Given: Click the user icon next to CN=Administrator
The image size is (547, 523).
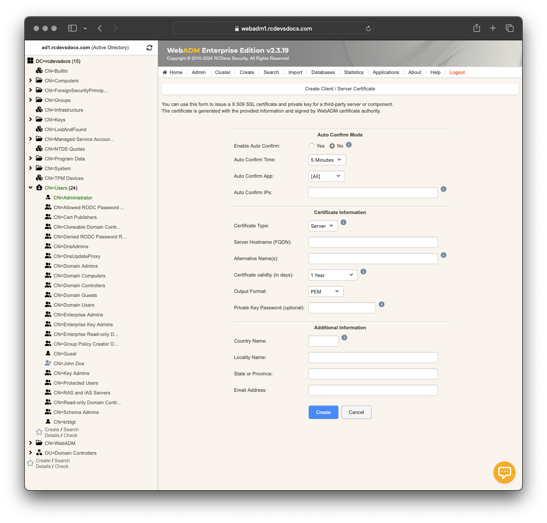Looking at the screenshot, I should click(x=48, y=197).
